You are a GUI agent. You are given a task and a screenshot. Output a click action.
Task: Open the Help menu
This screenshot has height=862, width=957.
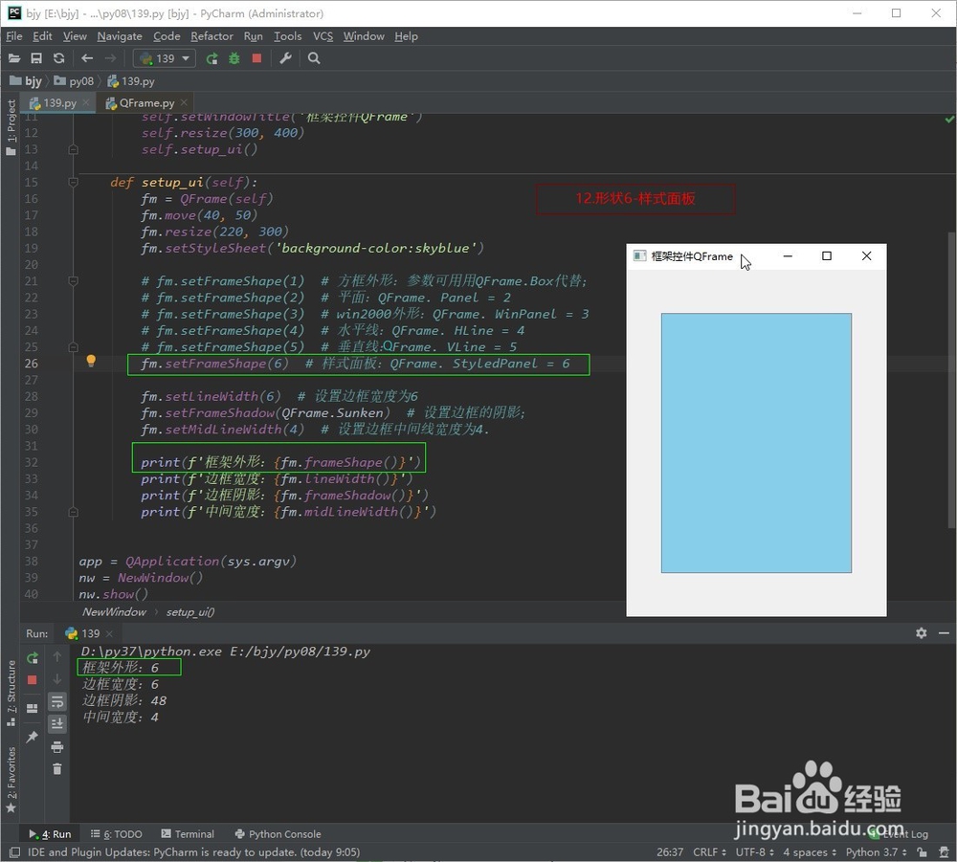click(x=406, y=36)
